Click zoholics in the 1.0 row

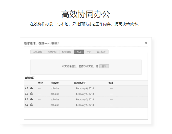[x=55, y=105]
